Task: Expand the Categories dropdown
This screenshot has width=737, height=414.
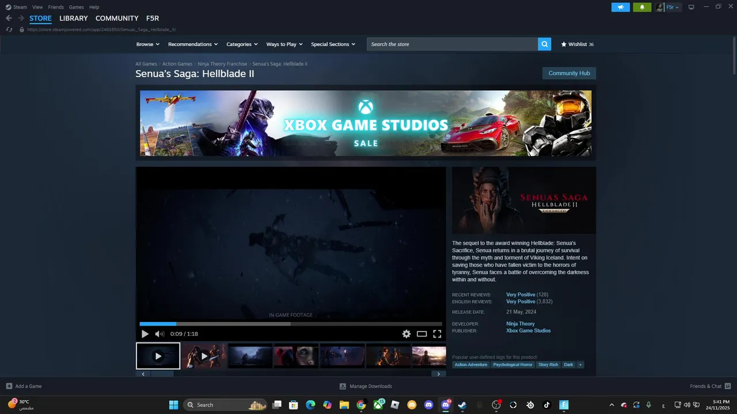Action: click(242, 44)
